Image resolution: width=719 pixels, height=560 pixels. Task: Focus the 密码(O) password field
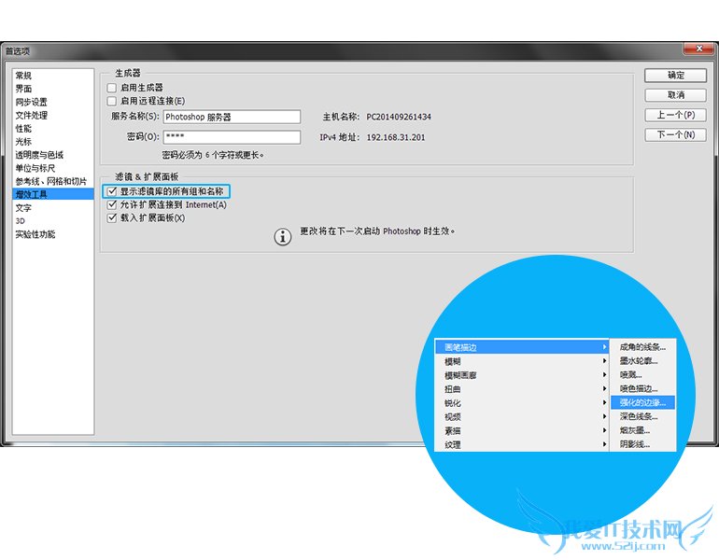tap(232, 137)
